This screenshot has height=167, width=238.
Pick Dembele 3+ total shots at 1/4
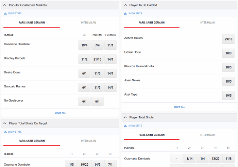click(203, 158)
